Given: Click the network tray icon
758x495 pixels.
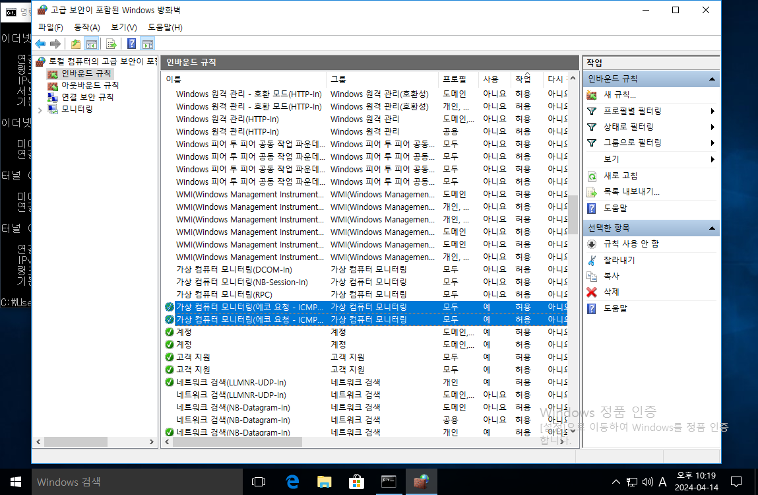Looking at the screenshot, I should click(x=632, y=482).
